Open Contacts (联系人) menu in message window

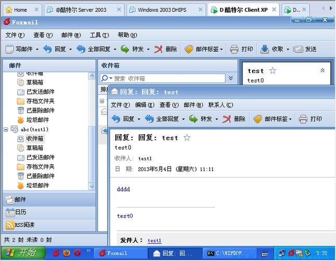point(221,105)
